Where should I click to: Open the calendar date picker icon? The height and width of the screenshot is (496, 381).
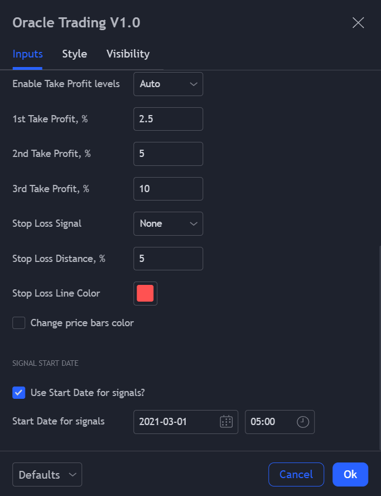(226, 422)
